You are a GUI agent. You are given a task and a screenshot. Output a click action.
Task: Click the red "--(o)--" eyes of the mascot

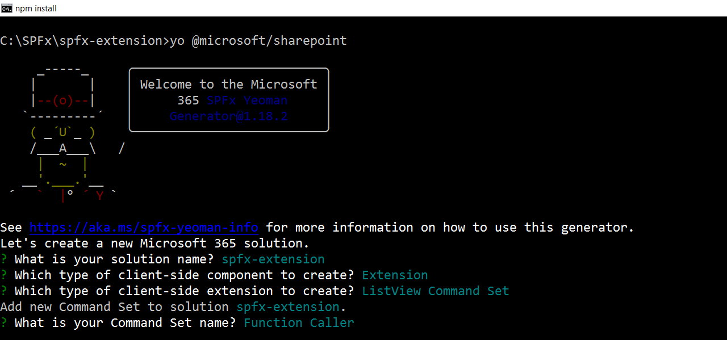click(x=63, y=101)
